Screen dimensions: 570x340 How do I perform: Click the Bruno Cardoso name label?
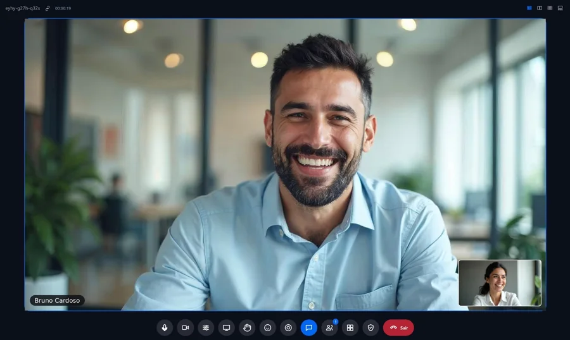click(x=57, y=300)
